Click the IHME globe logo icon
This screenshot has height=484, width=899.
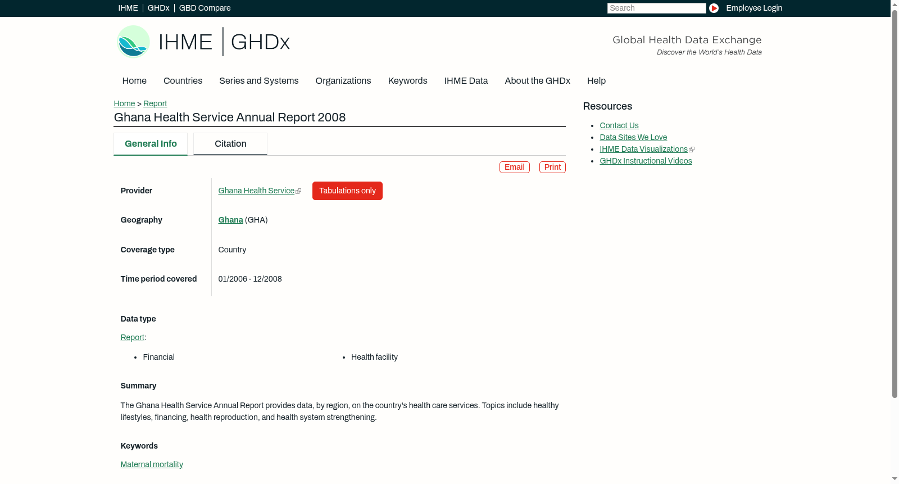click(133, 42)
